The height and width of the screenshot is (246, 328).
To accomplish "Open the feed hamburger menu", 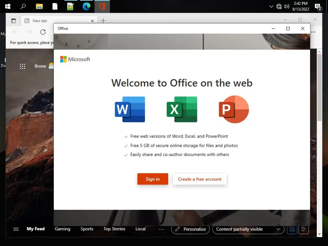I will point(16,229).
